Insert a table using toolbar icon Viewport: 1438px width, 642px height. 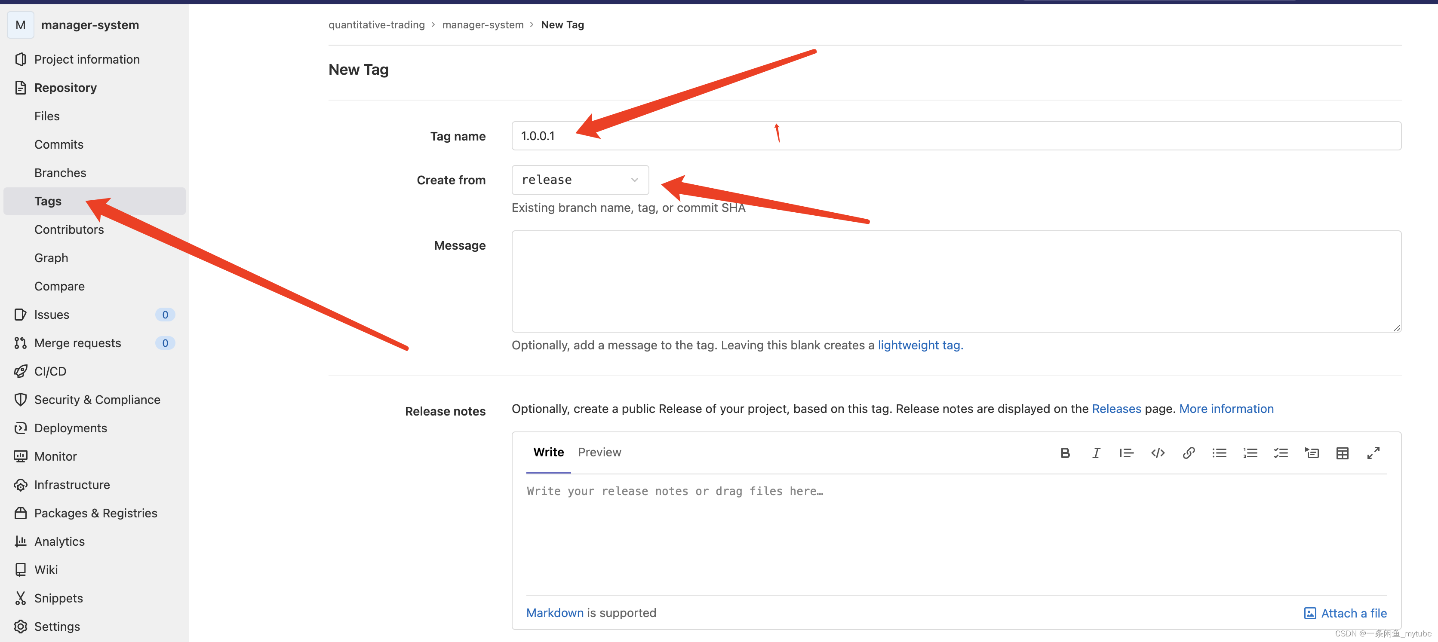click(x=1342, y=453)
